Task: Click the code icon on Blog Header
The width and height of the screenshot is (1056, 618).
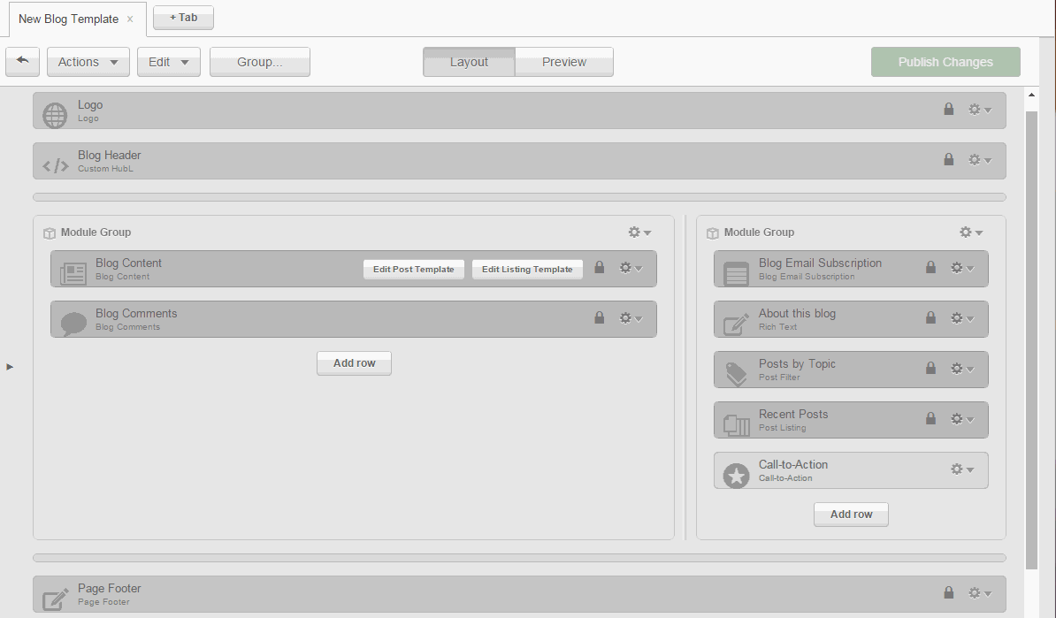Action: coord(56,165)
